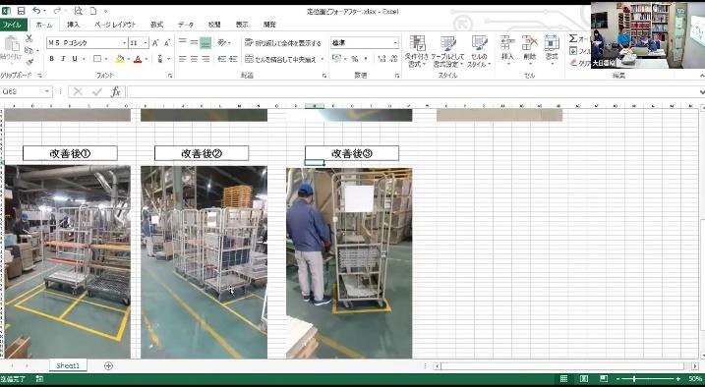Image resolution: width=705 pixels, height=387 pixels.
Task: Click the add new sheet plus button
Action: coord(108,366)
